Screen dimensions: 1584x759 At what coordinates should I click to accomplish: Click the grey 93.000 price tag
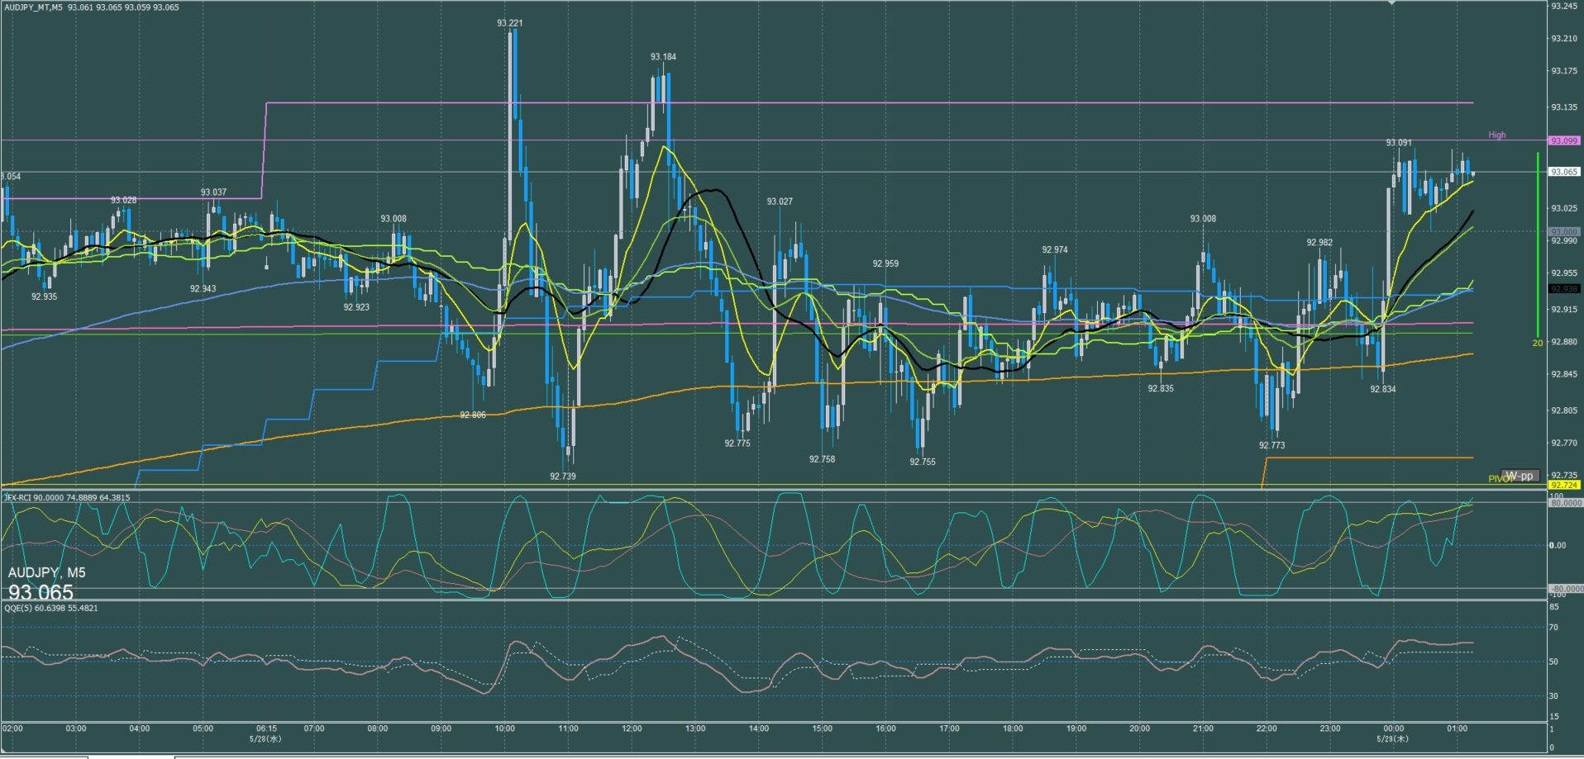(1564, 232)
